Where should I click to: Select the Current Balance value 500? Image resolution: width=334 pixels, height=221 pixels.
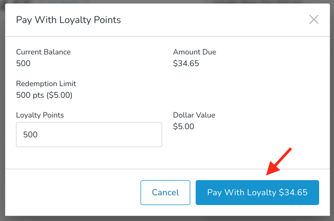pyautogui.click(x=23, y=63)
